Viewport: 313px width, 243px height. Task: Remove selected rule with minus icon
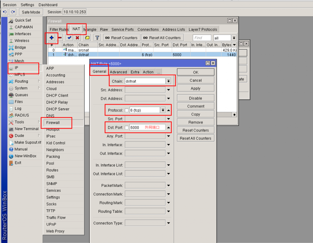point(60,38)
